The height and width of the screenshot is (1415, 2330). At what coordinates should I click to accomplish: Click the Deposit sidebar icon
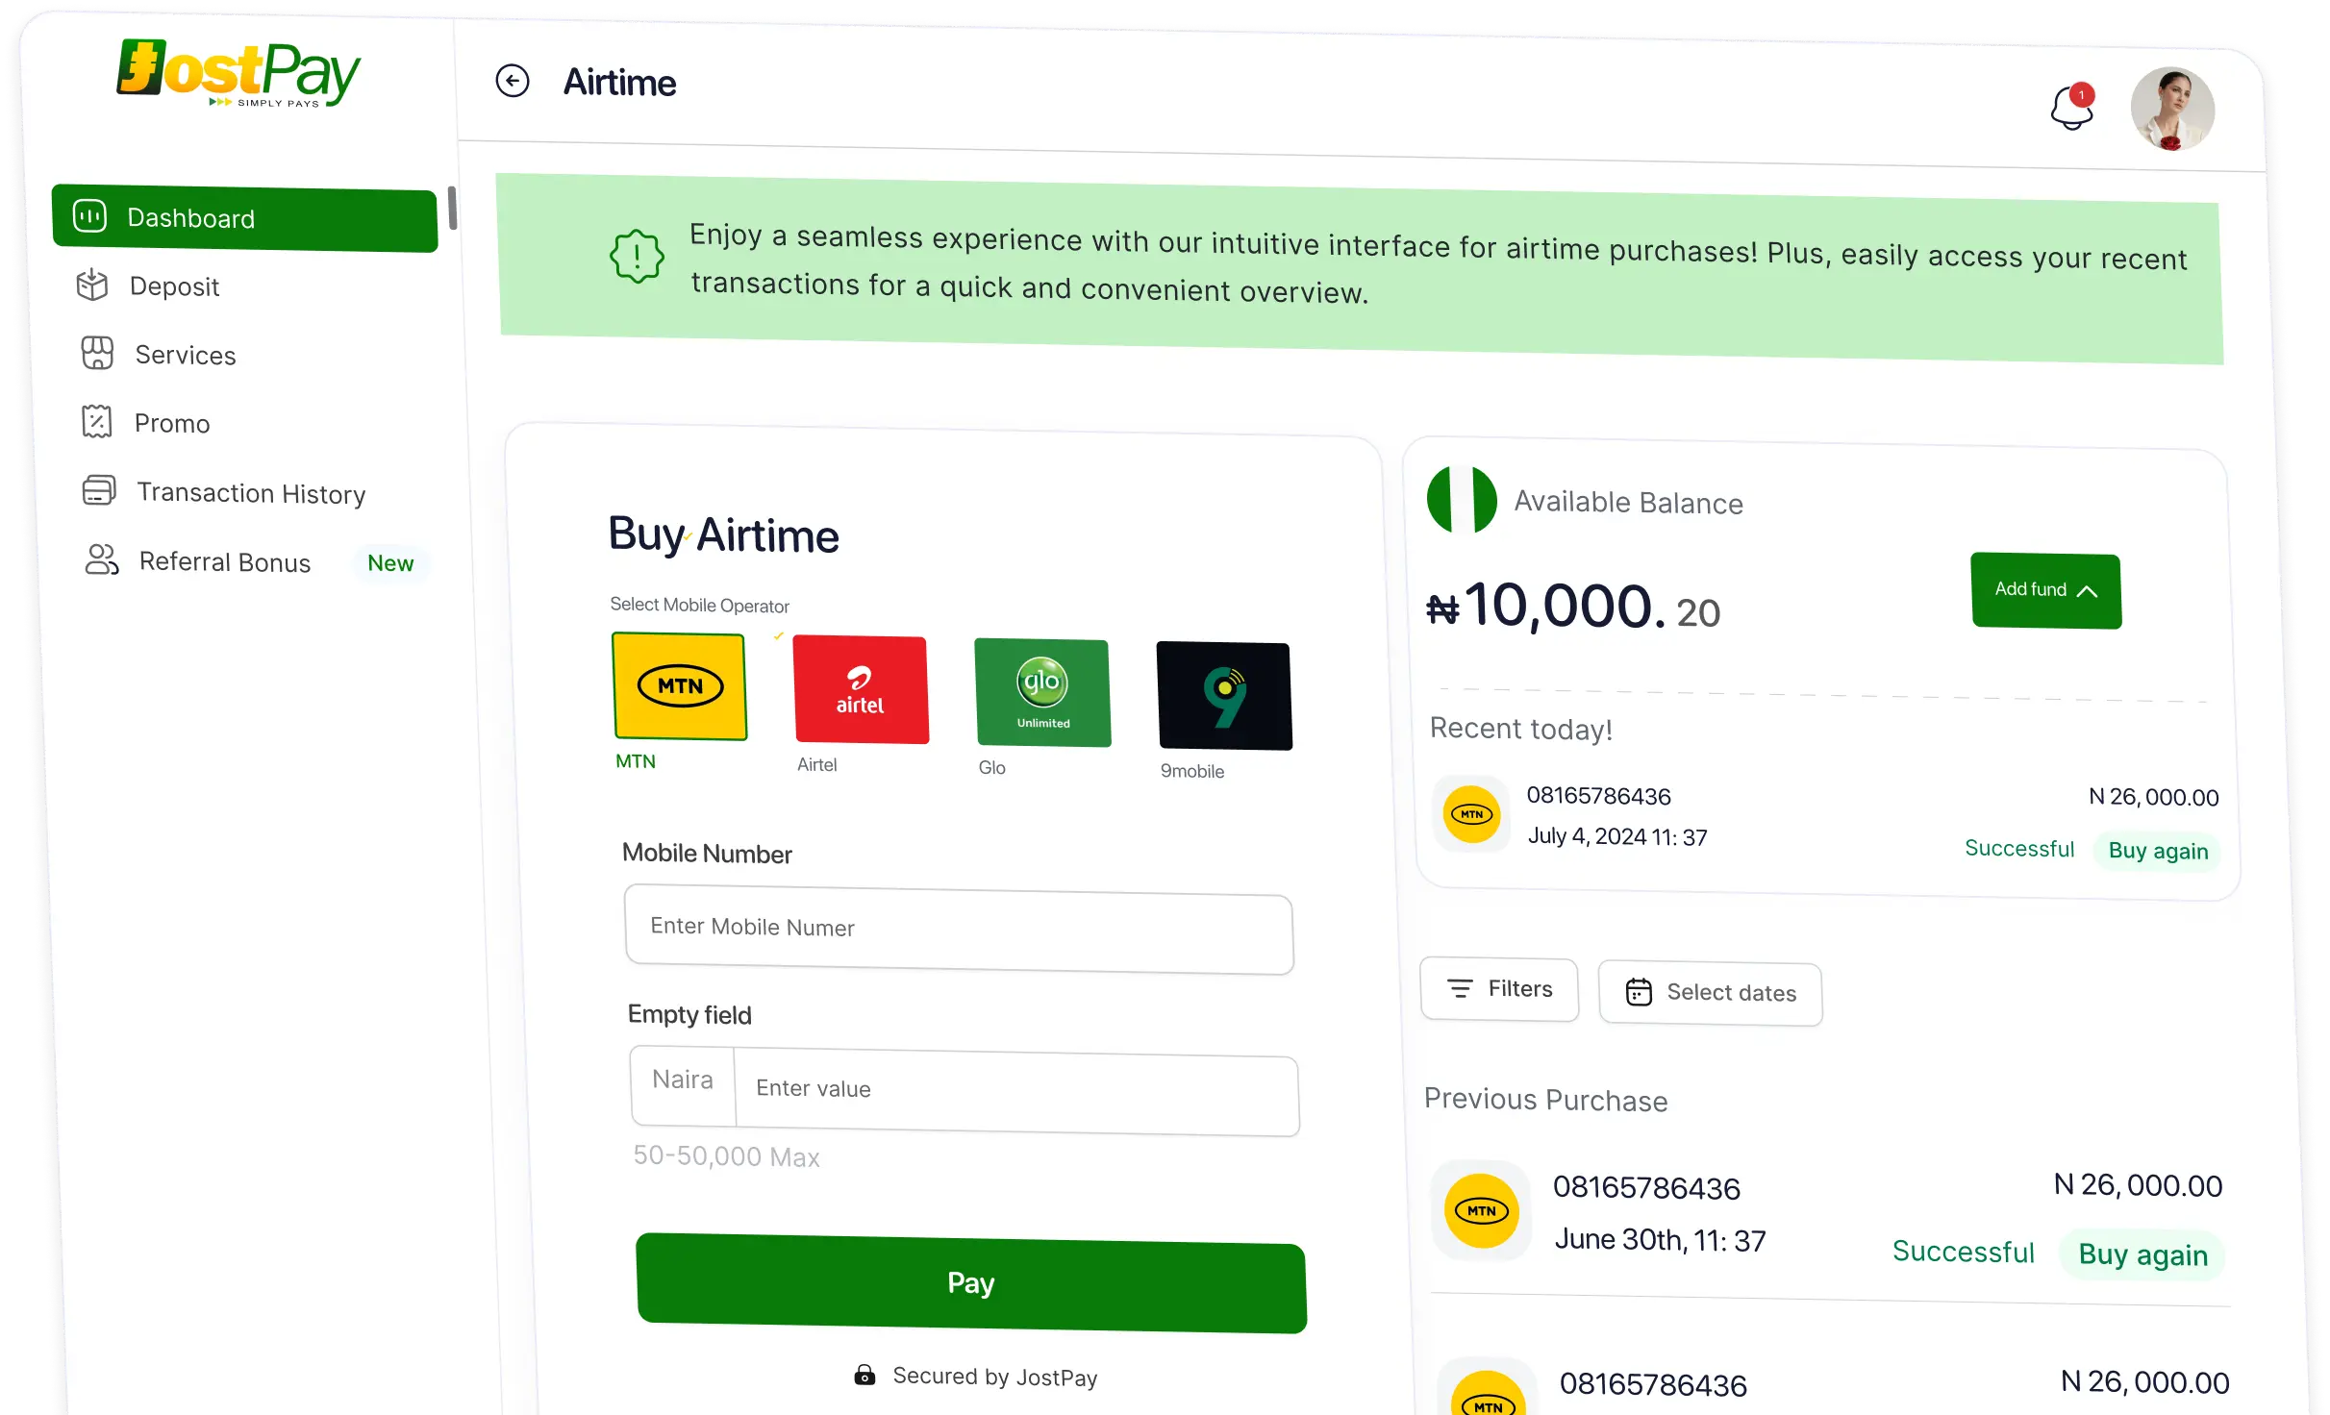coord(92,285)
